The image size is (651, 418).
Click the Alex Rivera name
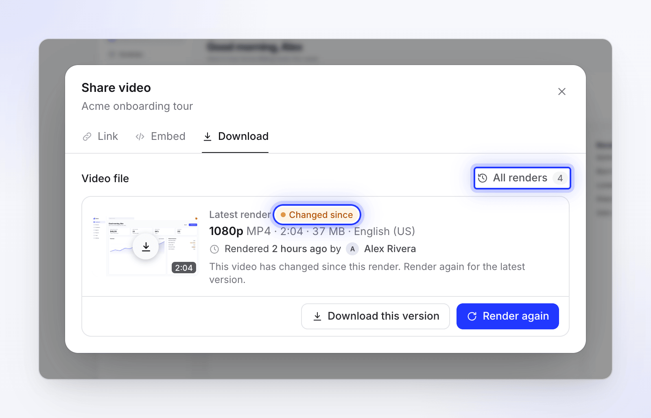click(390, 249)
